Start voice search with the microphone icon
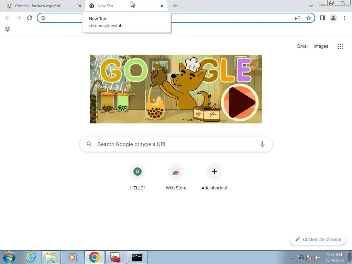Viewport: 352px width, 264px height. click(x=262, y=144)
